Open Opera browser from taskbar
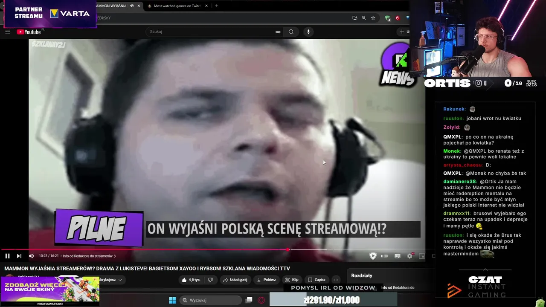546x307 pixels. [x=261, y=300]
